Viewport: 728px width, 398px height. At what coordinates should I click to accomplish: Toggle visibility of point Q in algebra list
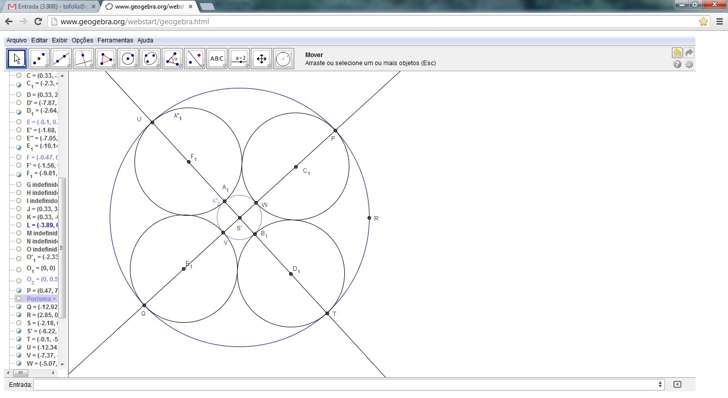click(19, 307)
